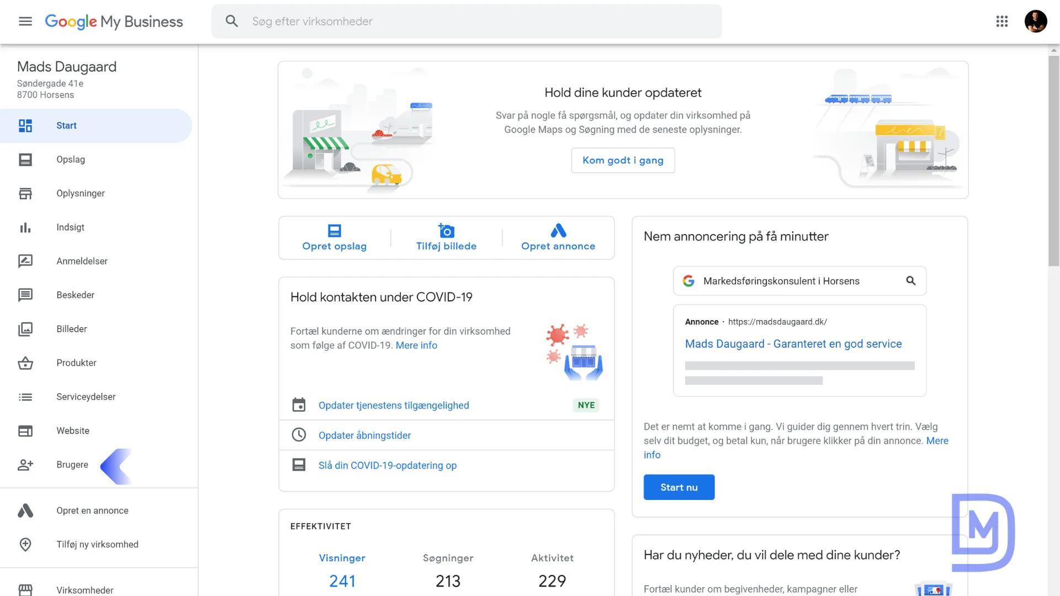1060x596 pixels.
Task: Click the Anmeldelser reviews icon
Action: [25, 261]
